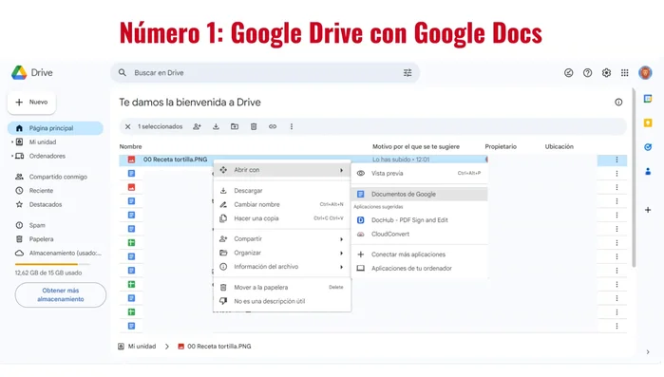Open with Documentos de Google
The width and height of the screenshot is (664, 377).
(x=420, y=195)
